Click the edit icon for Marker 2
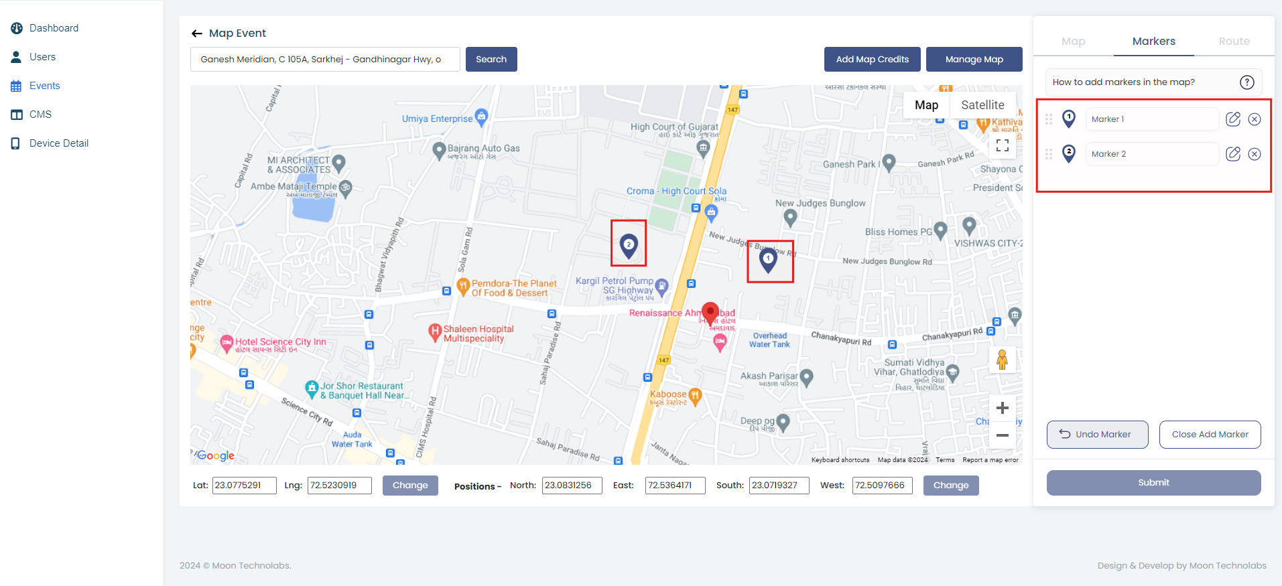 (1233, 154)
